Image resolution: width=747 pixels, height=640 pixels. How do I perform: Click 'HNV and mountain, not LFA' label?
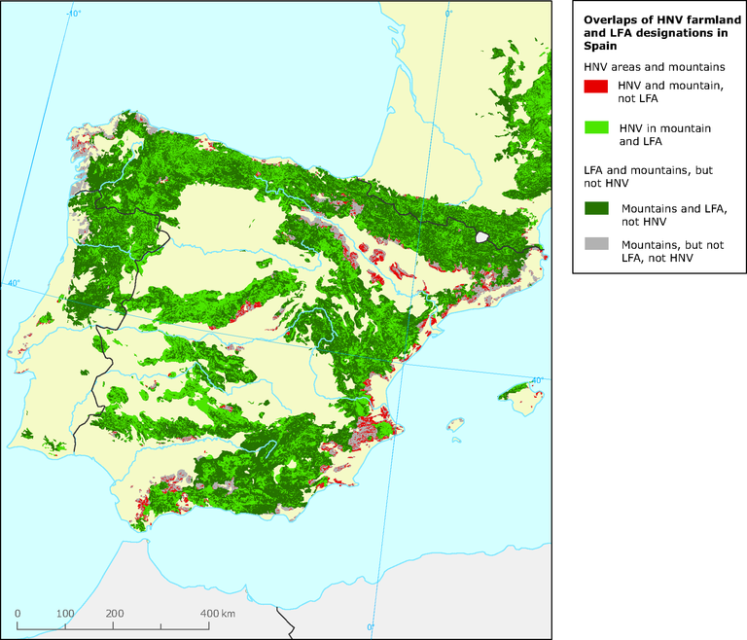point(666,93)
